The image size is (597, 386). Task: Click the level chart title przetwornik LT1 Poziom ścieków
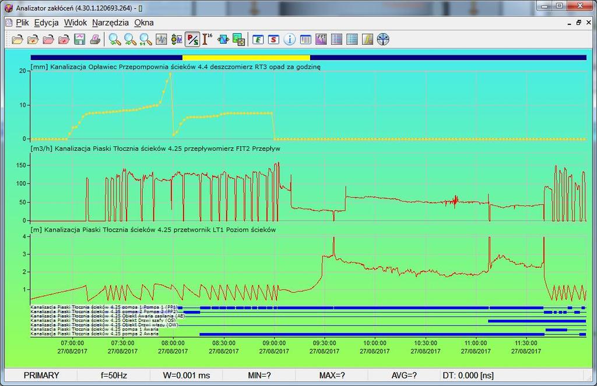point(153,230)
